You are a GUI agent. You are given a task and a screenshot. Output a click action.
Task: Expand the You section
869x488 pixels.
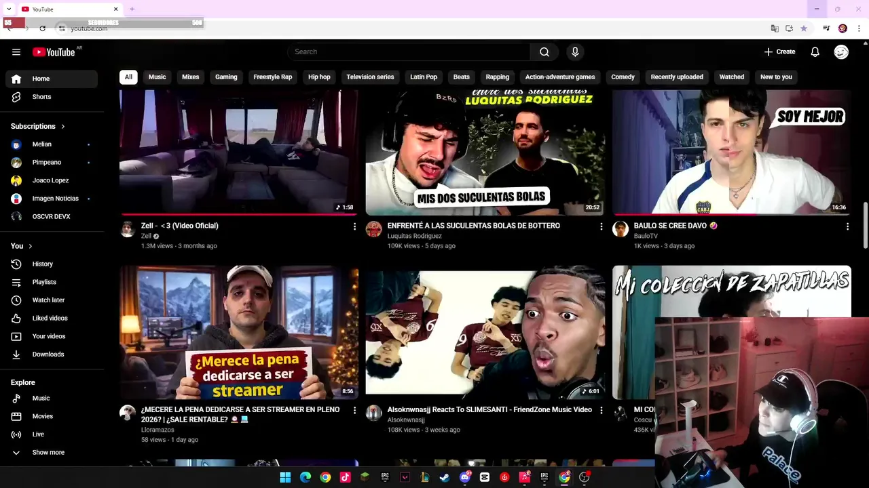point(22,246)
